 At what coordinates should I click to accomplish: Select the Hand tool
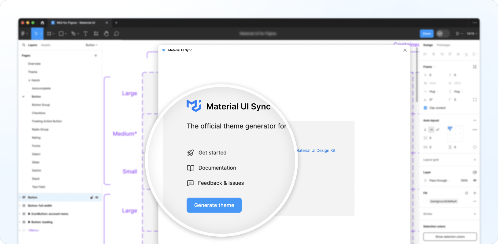(x=106, y=34)
